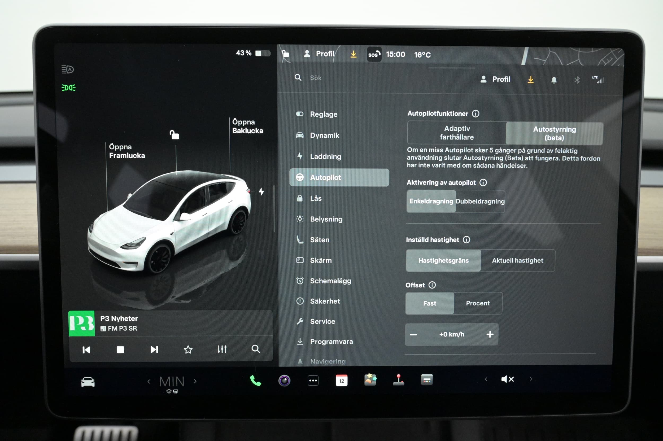Image resolution: width=663 pixels, height=441 pixels.
Task: Open Programvara settings menu
Action: tap(339, 342)
